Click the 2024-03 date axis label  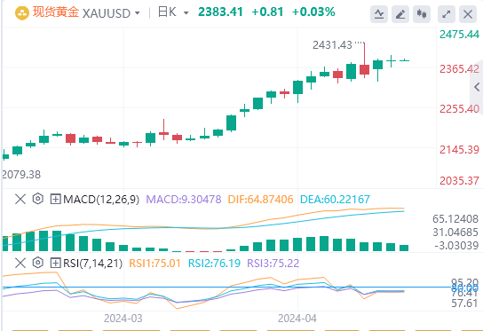coord(123,318)
